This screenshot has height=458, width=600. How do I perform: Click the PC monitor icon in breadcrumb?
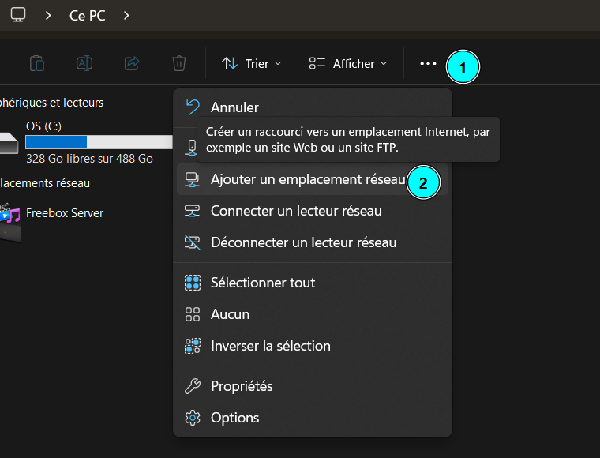17,14
